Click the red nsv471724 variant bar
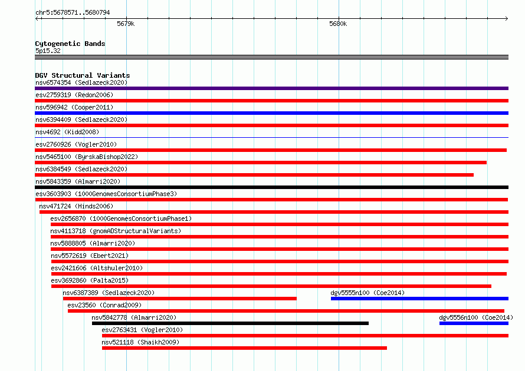This screenshot has height=371, width=525. 274,212
